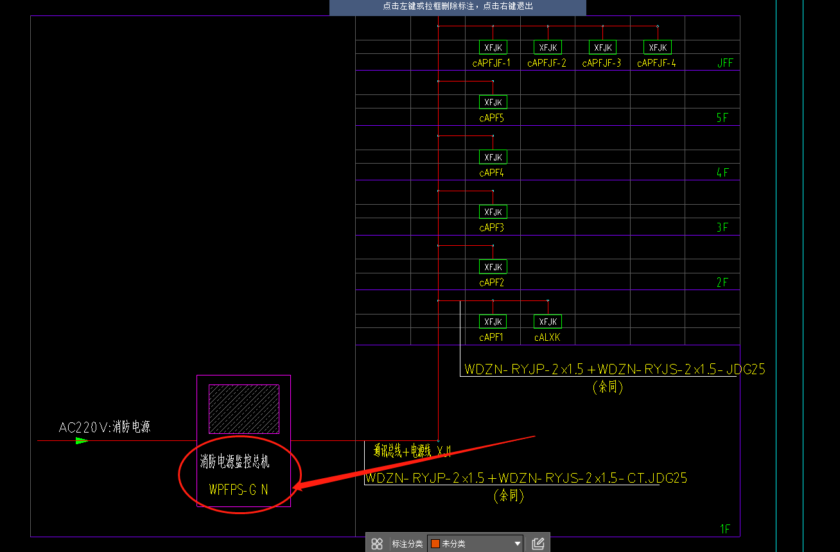Click the 5F floor label
This screenshot has height=552, width=840.
click(722, 118)
